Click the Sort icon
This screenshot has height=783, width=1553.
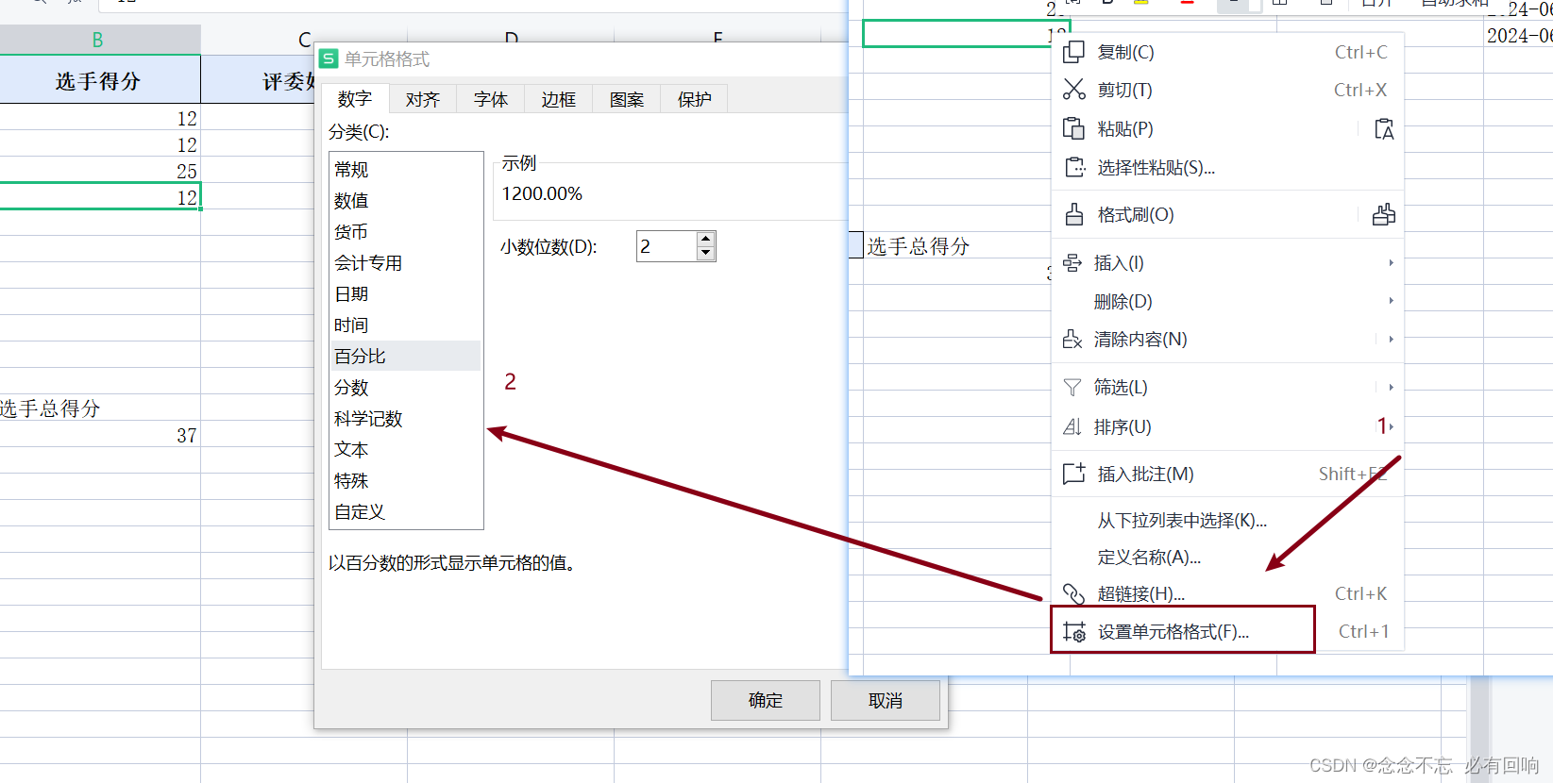[x=1072, y=426]
